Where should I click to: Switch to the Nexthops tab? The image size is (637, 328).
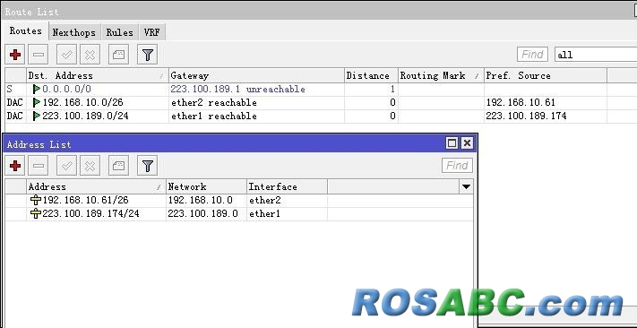[x=74, y=32]
